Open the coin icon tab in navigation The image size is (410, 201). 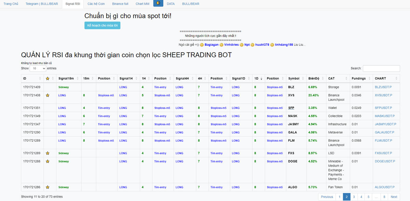[x=158, y=3]
